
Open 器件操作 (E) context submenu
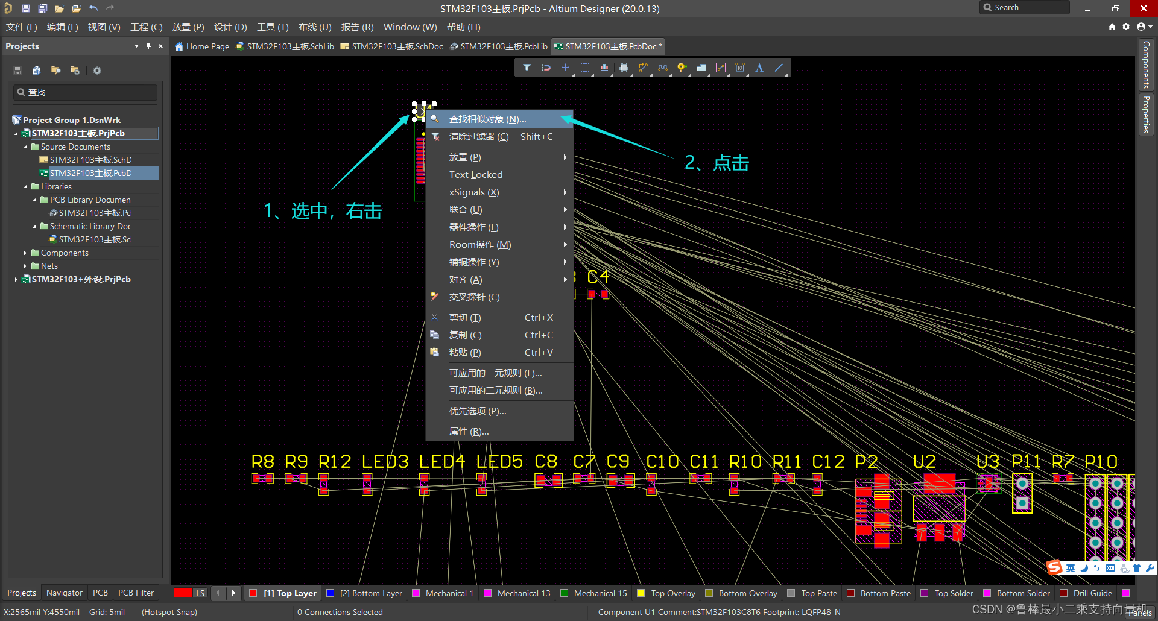coord(499,227)
